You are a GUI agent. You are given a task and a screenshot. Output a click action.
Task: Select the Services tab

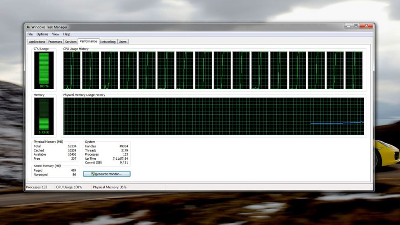[x=71, y=42]
